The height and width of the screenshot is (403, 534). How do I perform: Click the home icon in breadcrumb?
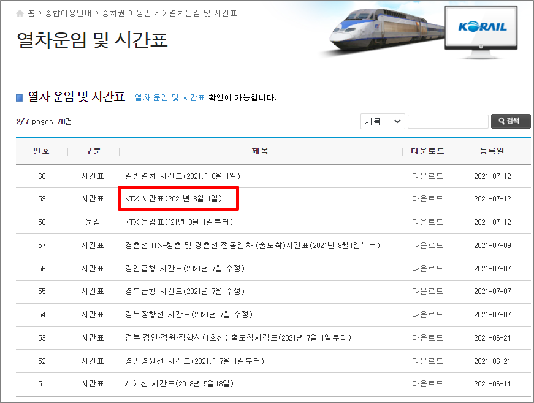(20, 13)
